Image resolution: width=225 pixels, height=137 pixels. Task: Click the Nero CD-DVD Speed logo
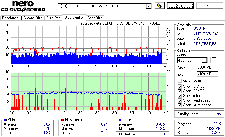pyautogui.click(x=23, y=6)
